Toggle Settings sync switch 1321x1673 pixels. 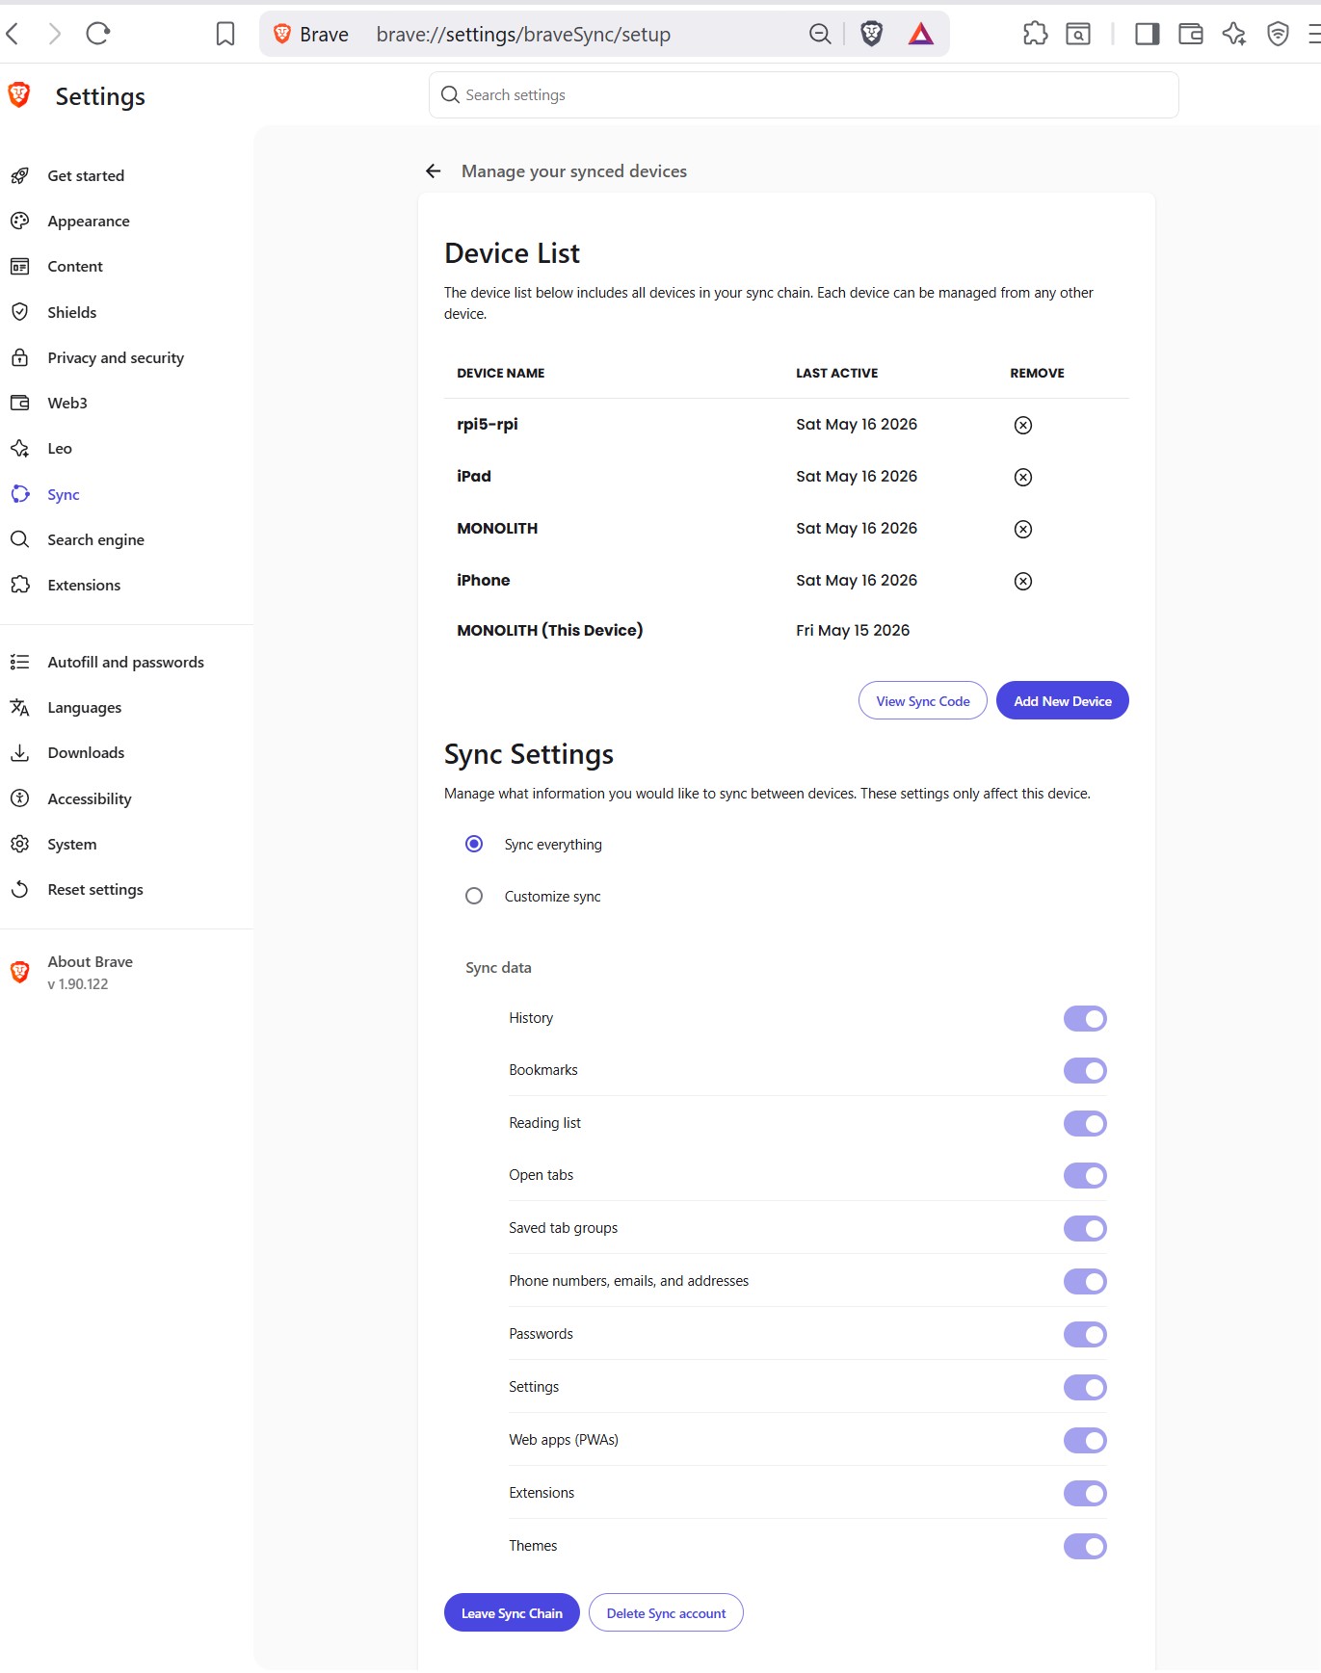[1085, 1387]
